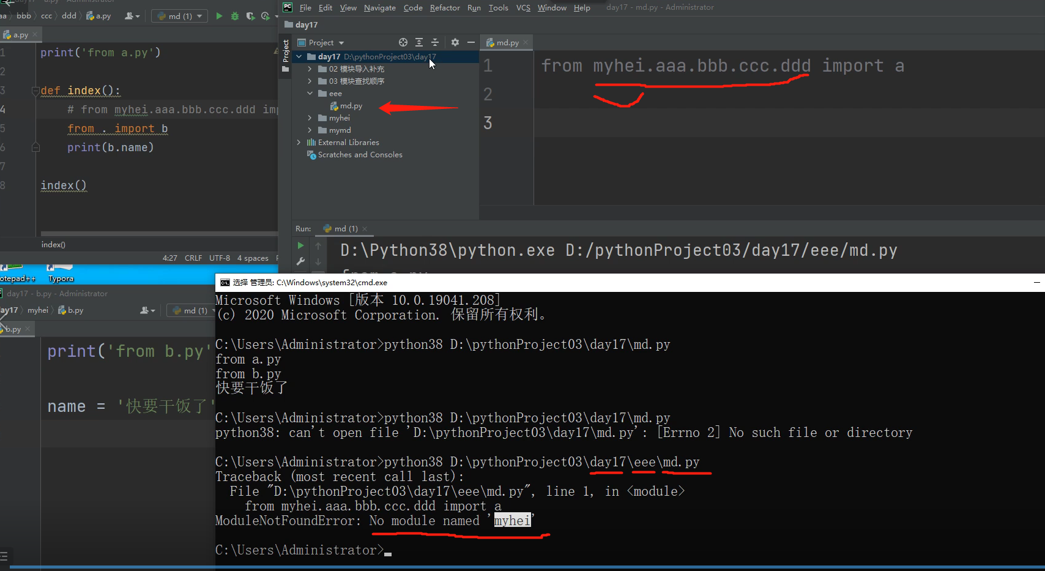Screen dimensions: 1045x571
Task: Run md (1) from the a.py window toolbar
Action: pos(219,16)
